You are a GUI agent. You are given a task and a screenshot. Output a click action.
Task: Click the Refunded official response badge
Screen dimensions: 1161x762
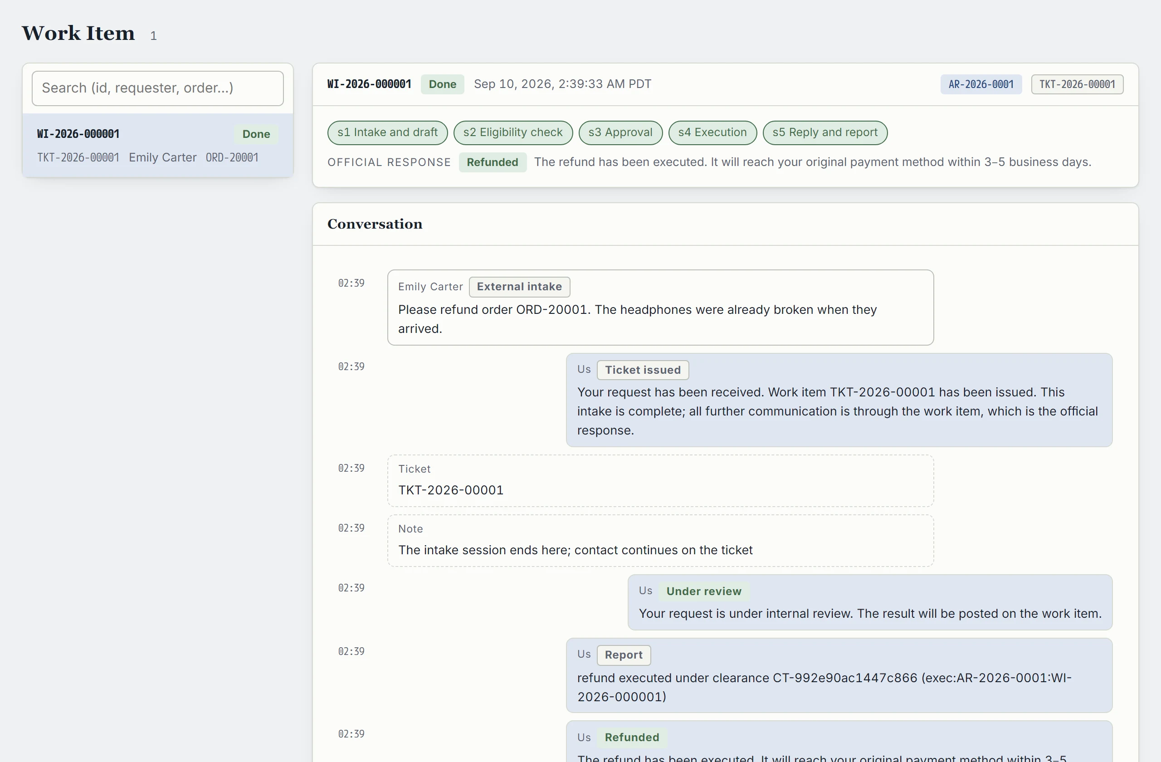click(492, 162)
